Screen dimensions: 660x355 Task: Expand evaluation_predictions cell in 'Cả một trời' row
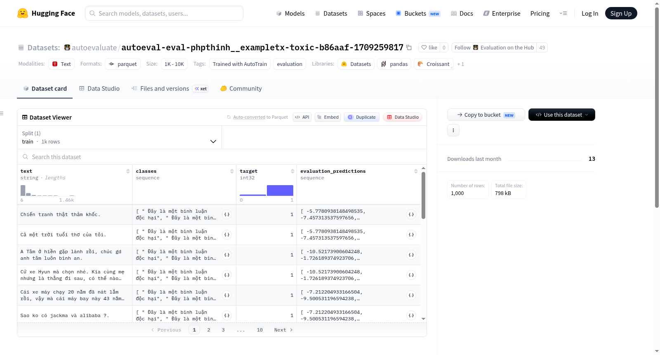tap(411, 235)
